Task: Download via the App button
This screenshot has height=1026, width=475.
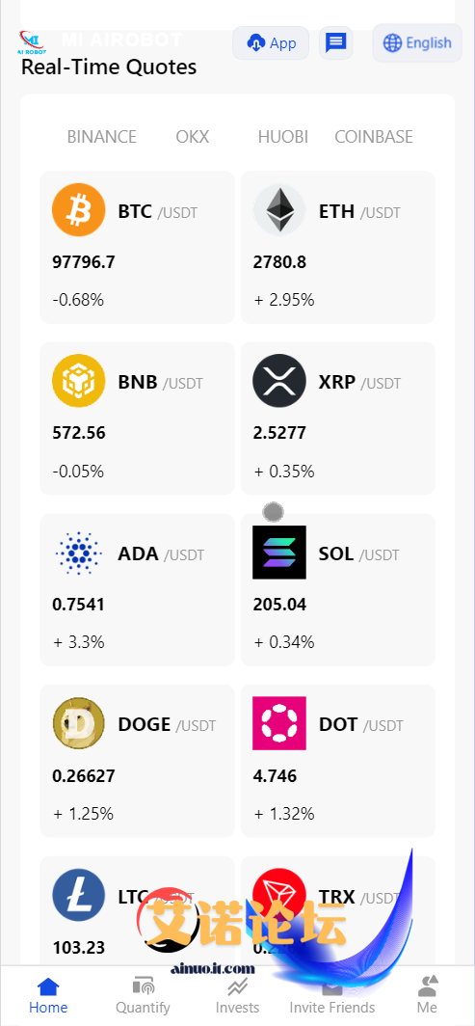Action: tap(271, 43)
